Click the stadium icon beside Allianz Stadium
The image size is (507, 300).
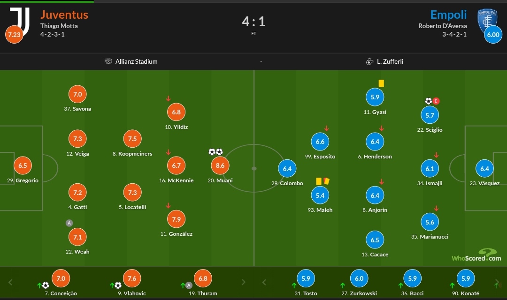point(108,61)
